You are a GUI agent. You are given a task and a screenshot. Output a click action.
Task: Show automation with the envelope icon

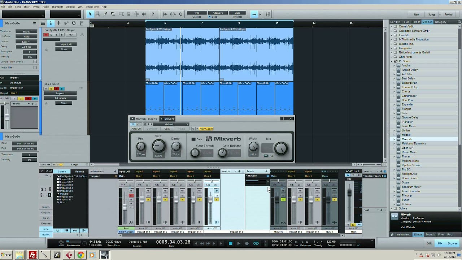[66, 23]
